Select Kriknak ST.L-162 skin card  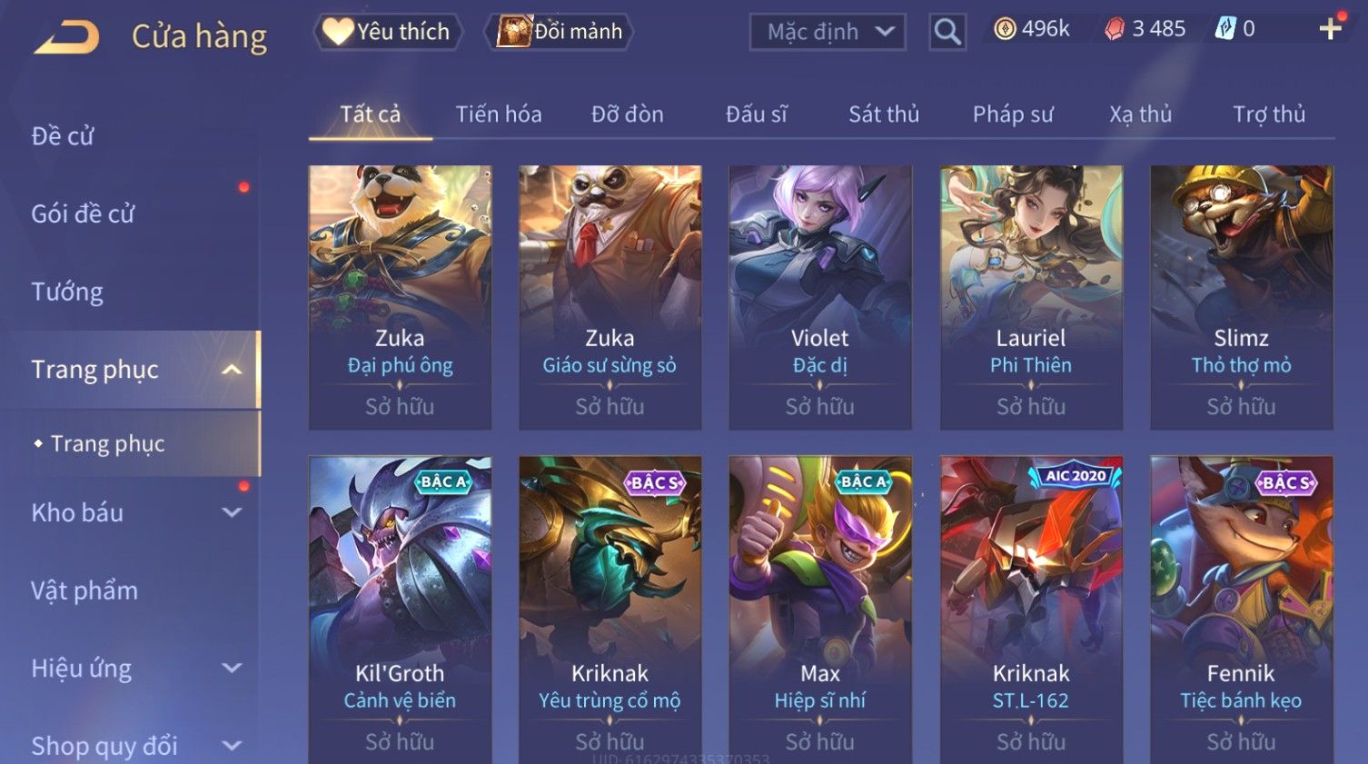click(x=1031, y=609)
